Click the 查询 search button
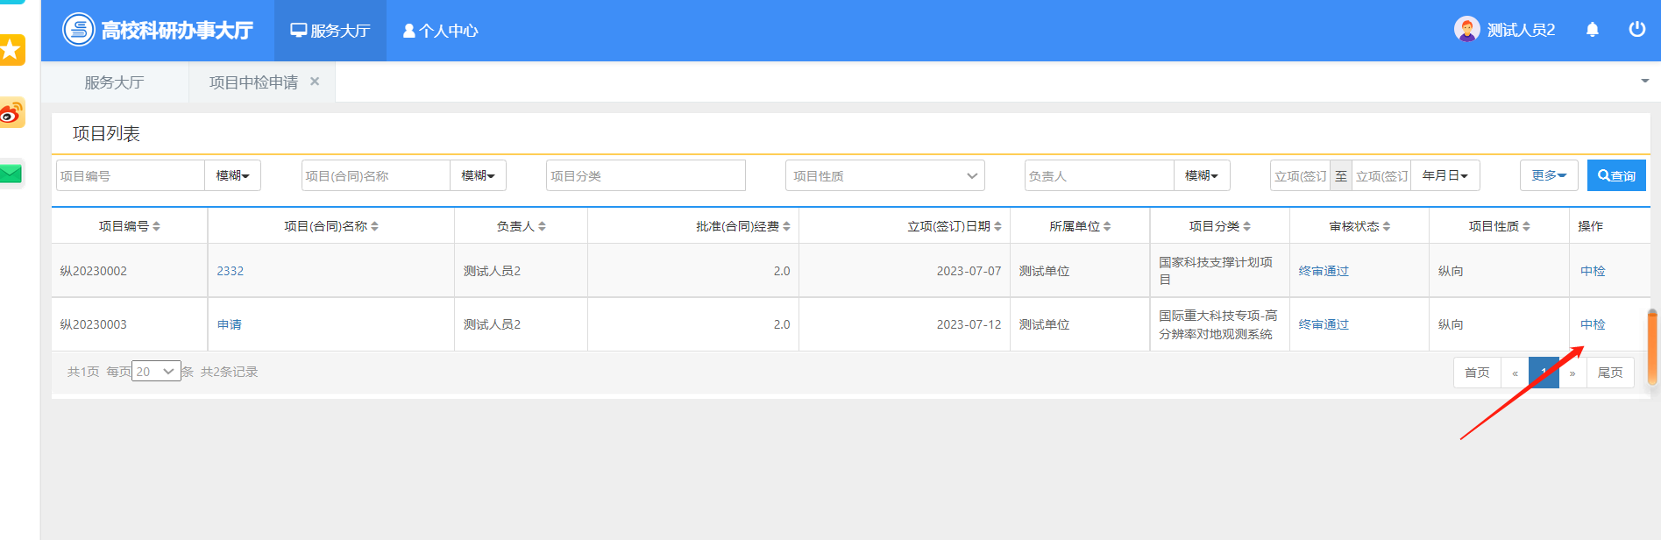The image size is (1661, 540). pyautogui.click(x=1615, y=175)
